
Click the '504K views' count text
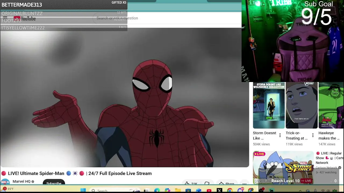click(x=261, y=144)
